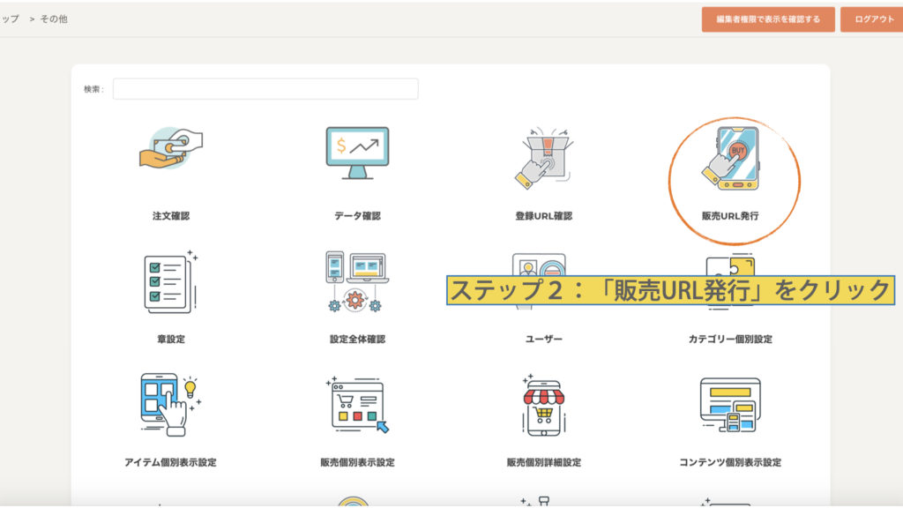Click the ログアウト button
This screenshot has height=508, width=903.
click(873, 19)
